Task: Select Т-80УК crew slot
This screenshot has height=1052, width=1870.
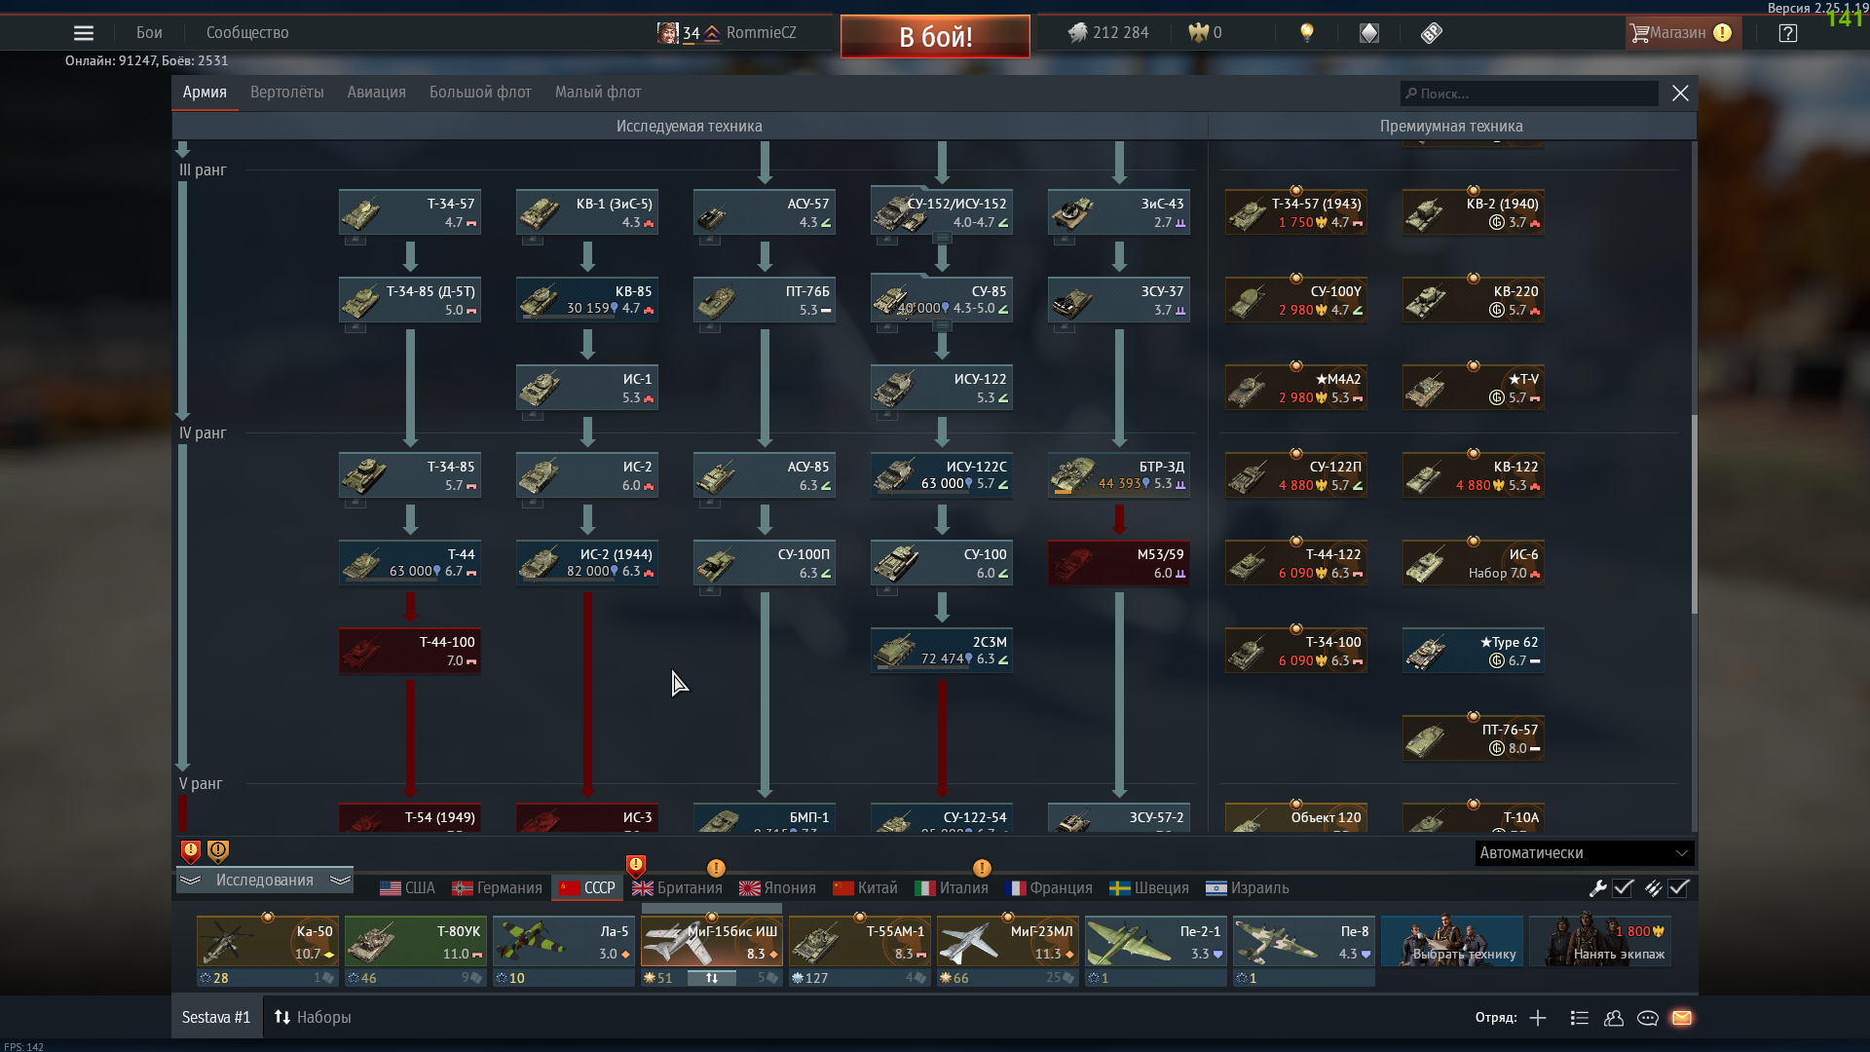Action: (416, 941)
